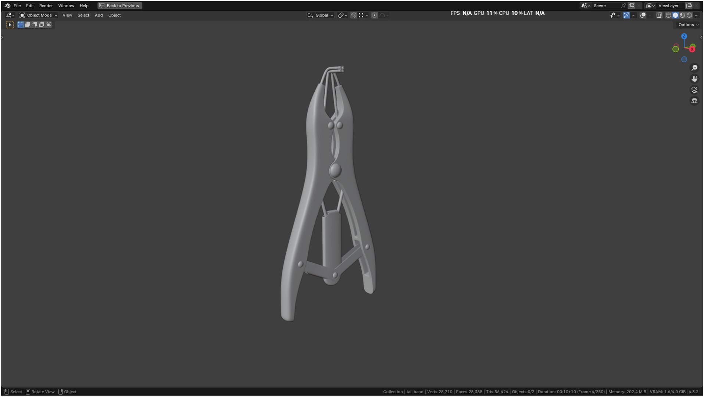Open the viewport Add menu
This screenshot has height=397, width=704.
click(x=99, y=15)
